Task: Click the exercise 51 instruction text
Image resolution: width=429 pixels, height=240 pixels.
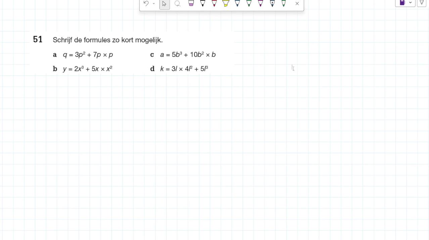Action: pos(108,40)
